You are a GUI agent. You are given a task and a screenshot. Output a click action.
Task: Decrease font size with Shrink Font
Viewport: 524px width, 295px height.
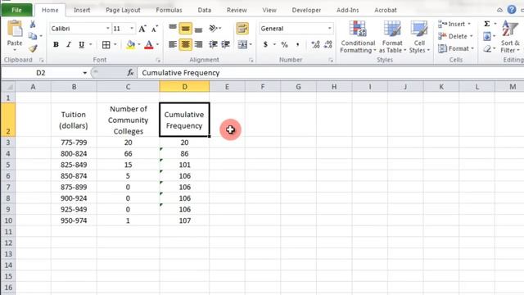[154, 29]
